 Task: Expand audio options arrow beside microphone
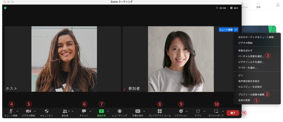(x=17, y=111)
